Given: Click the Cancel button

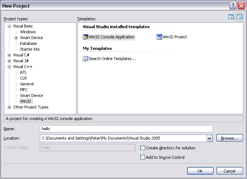Looking at the screenshot, I should click(229, 171).
